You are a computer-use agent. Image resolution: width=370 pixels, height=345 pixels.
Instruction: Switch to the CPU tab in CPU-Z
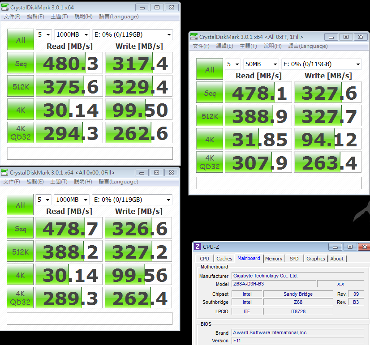pos(204,259)
